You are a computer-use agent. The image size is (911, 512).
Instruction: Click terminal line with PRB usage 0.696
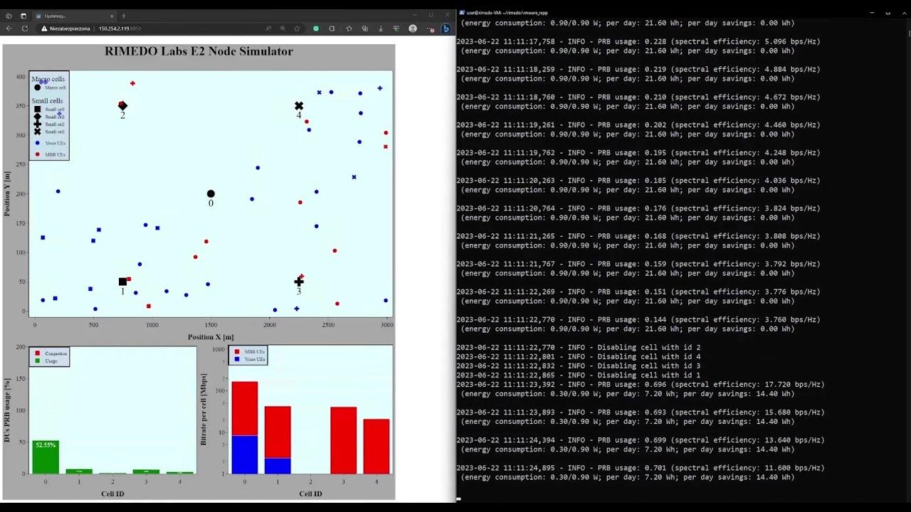(x=641, y=385)
